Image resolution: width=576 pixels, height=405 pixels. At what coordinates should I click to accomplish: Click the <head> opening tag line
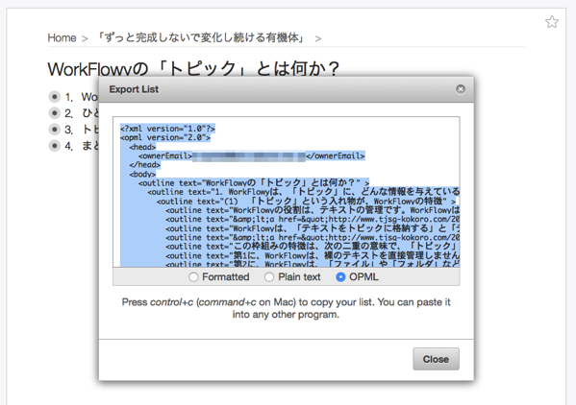[142, 147]
